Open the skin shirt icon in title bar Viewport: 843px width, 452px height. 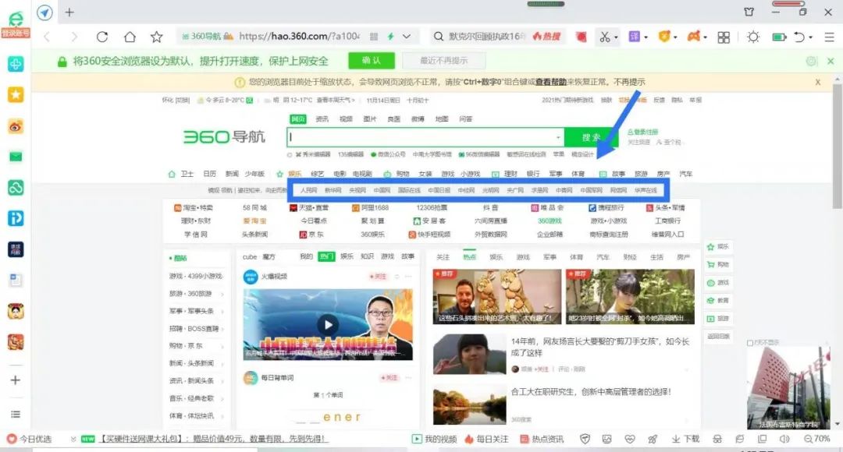[x=749, y=12]
